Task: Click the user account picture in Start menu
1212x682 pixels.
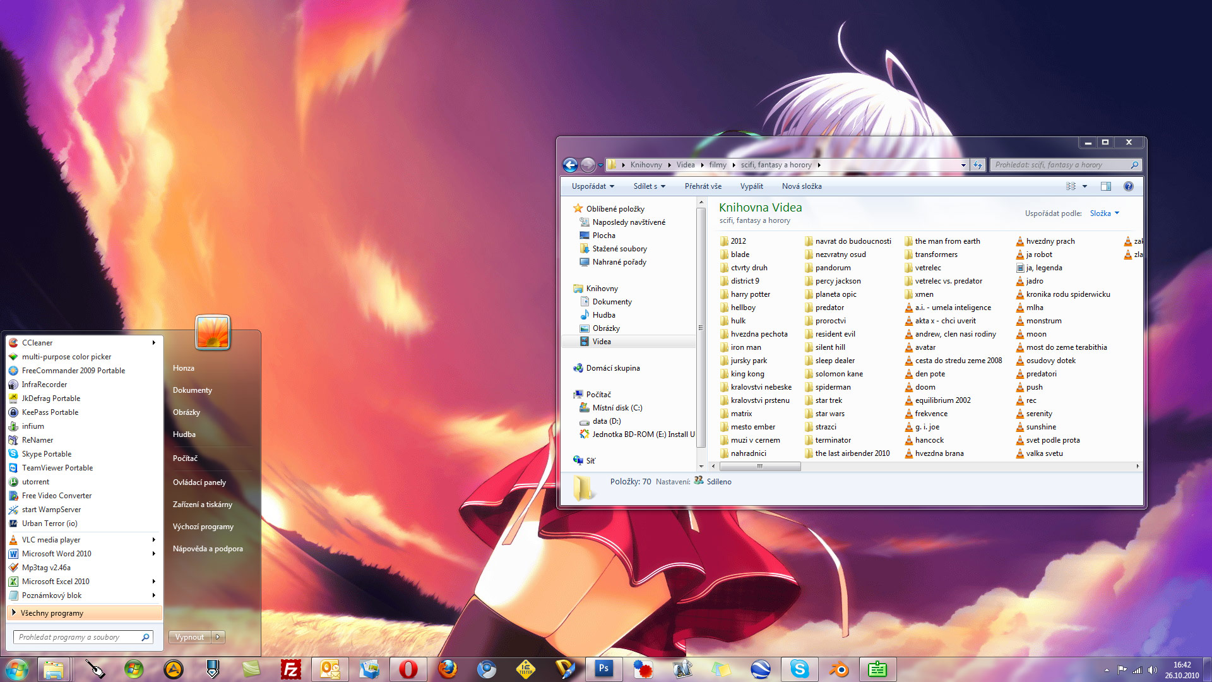Action: (x=213, y=332)
